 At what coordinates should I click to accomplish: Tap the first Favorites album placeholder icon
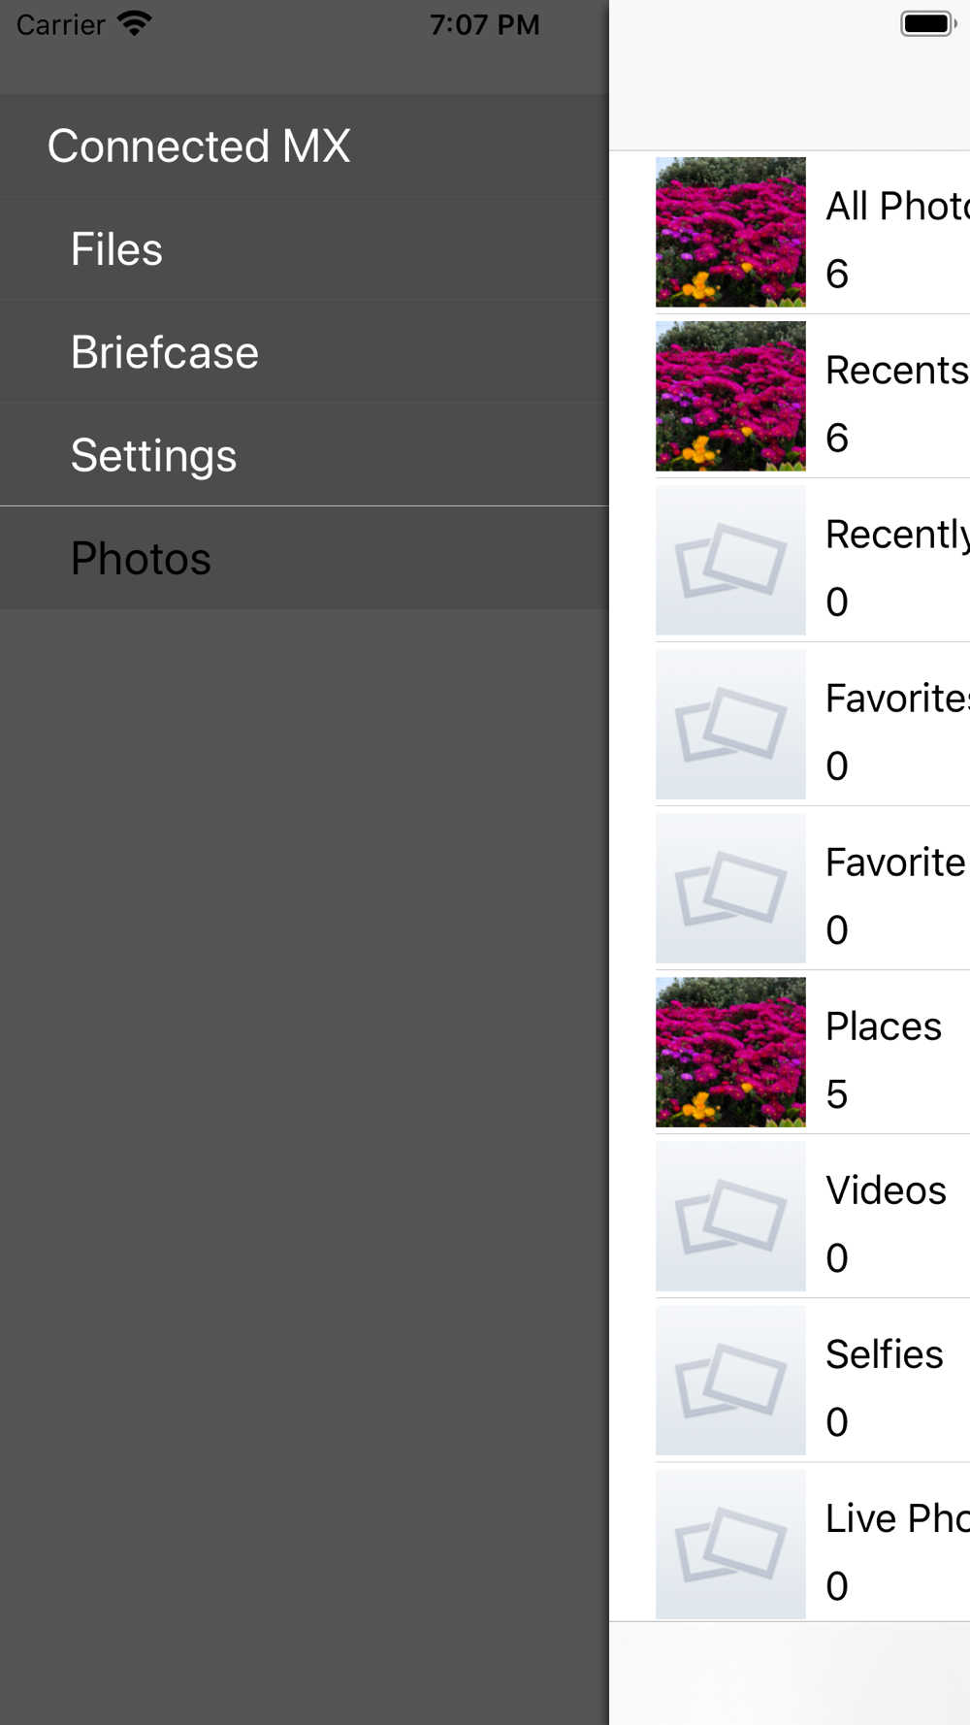click(x=730, y=724)
